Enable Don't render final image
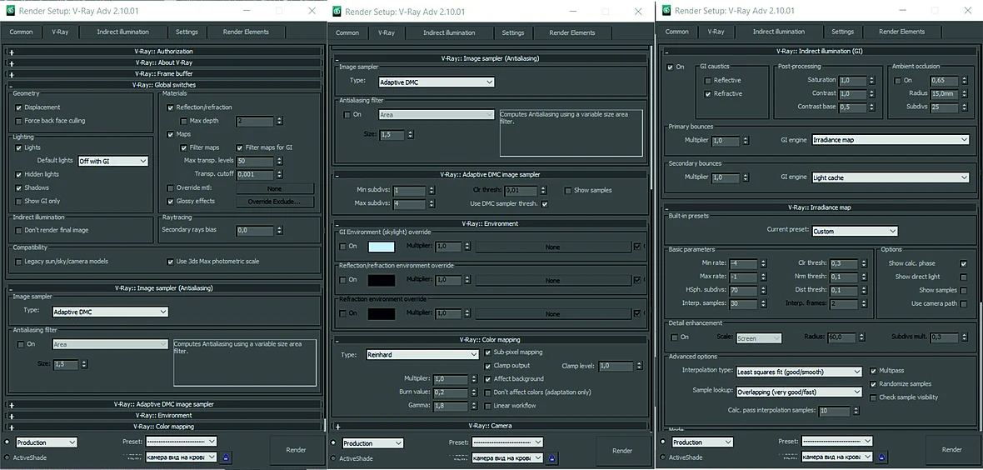Viewport: 983px width, 470px height. [x=19, y=230]
